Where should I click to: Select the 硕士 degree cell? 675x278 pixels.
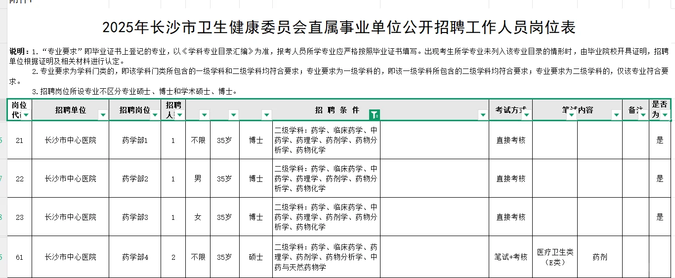click(256, 257)
